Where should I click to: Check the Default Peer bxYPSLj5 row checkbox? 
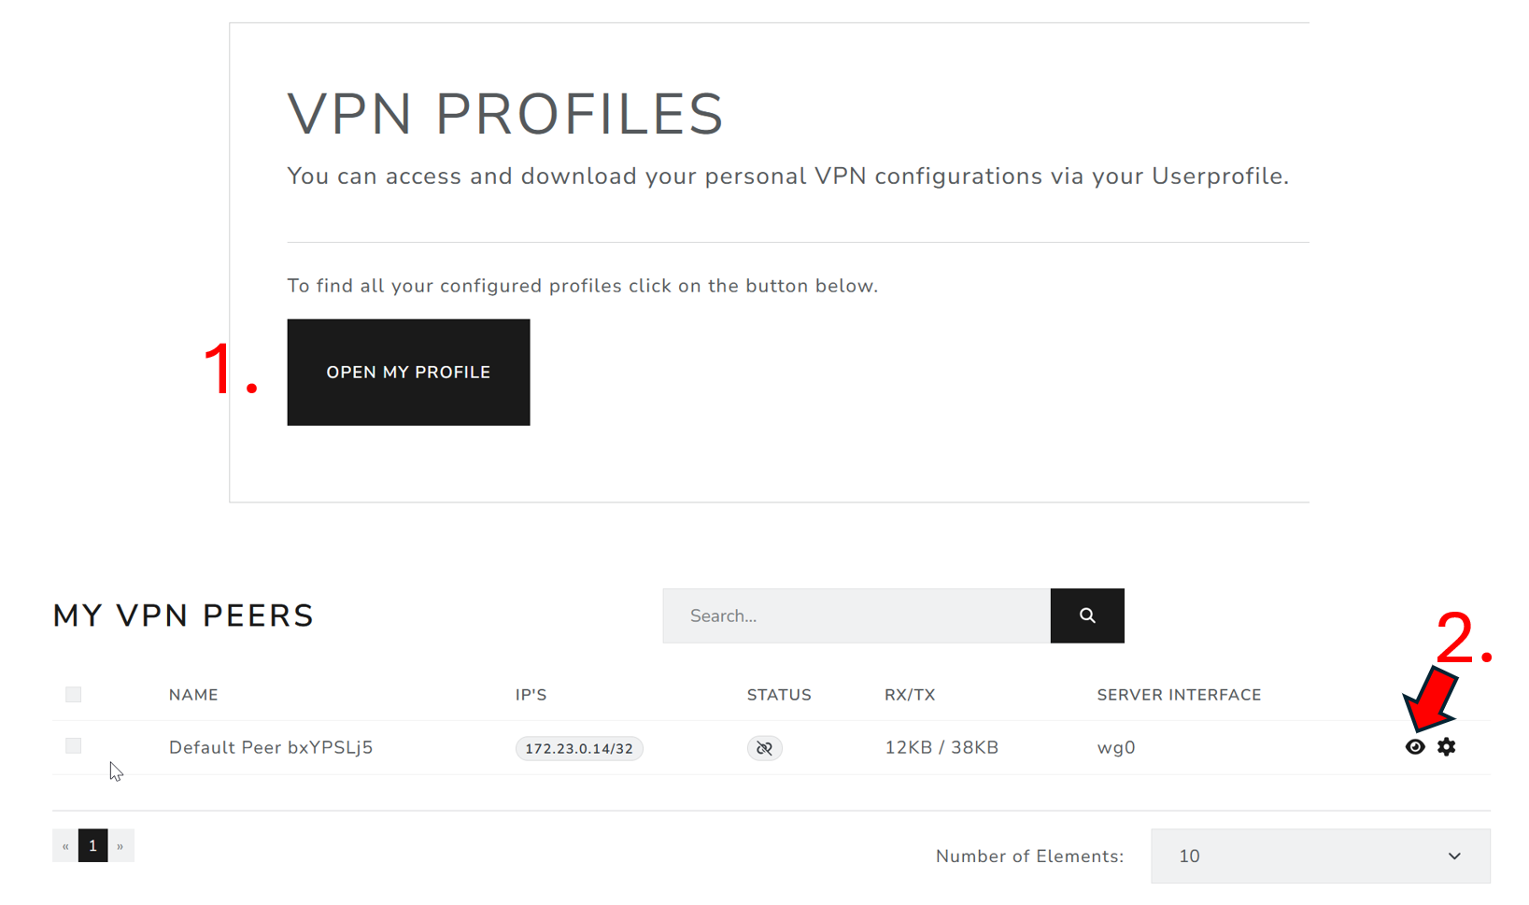click(74, 745)
